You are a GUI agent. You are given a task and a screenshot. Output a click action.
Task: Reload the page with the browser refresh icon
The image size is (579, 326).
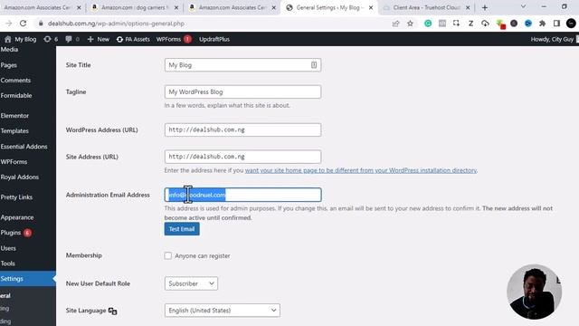23,24
